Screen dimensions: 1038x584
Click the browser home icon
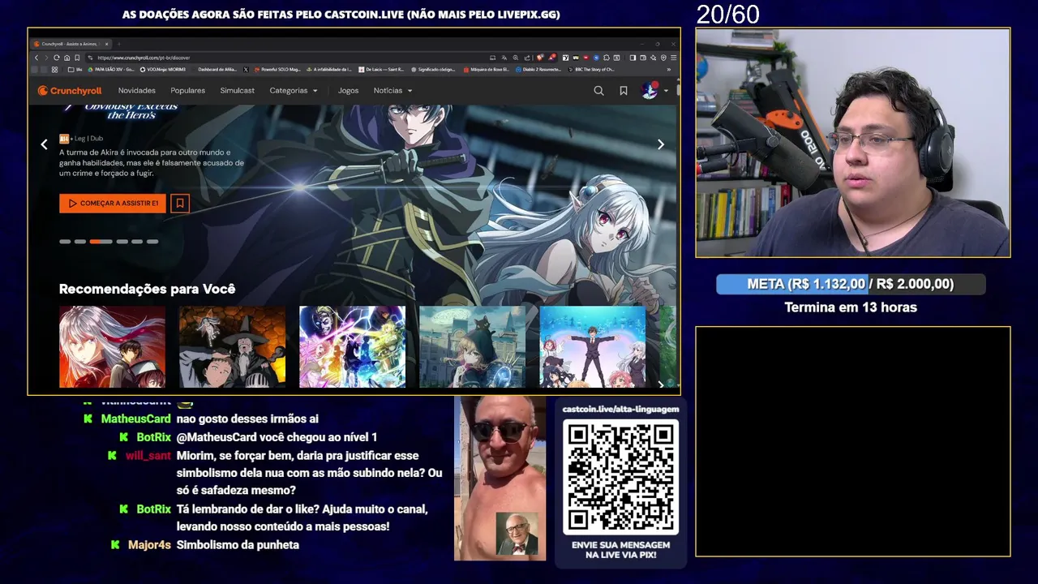pos(66,58)
